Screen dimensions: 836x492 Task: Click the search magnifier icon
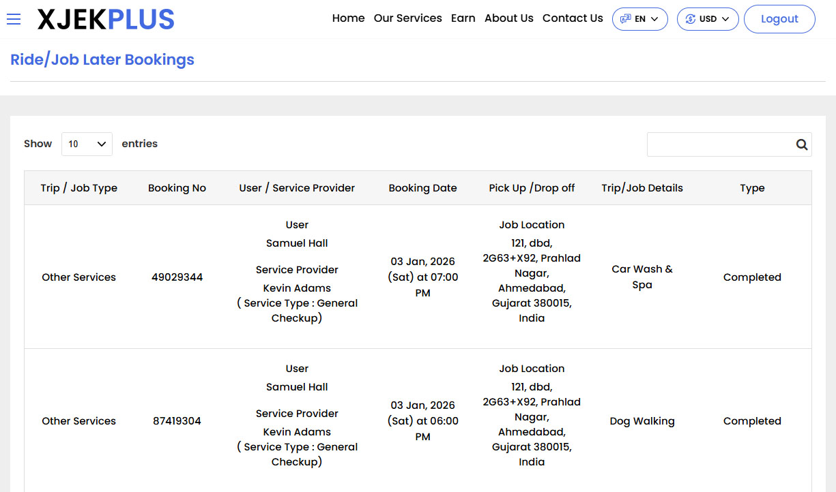coord(802,144)
